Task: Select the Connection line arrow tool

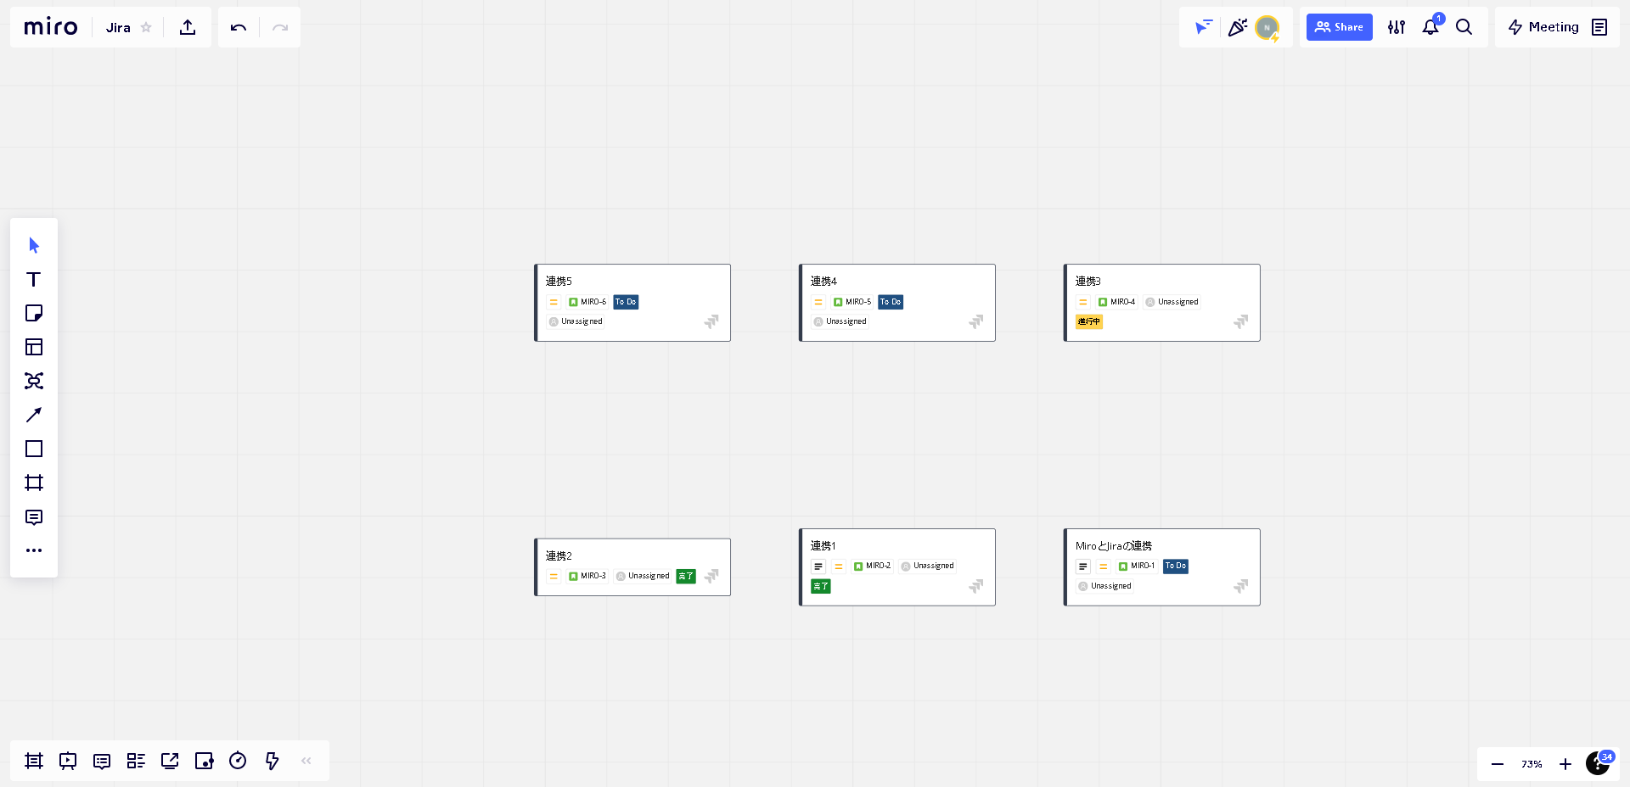Action: click(x=34, y=415)
